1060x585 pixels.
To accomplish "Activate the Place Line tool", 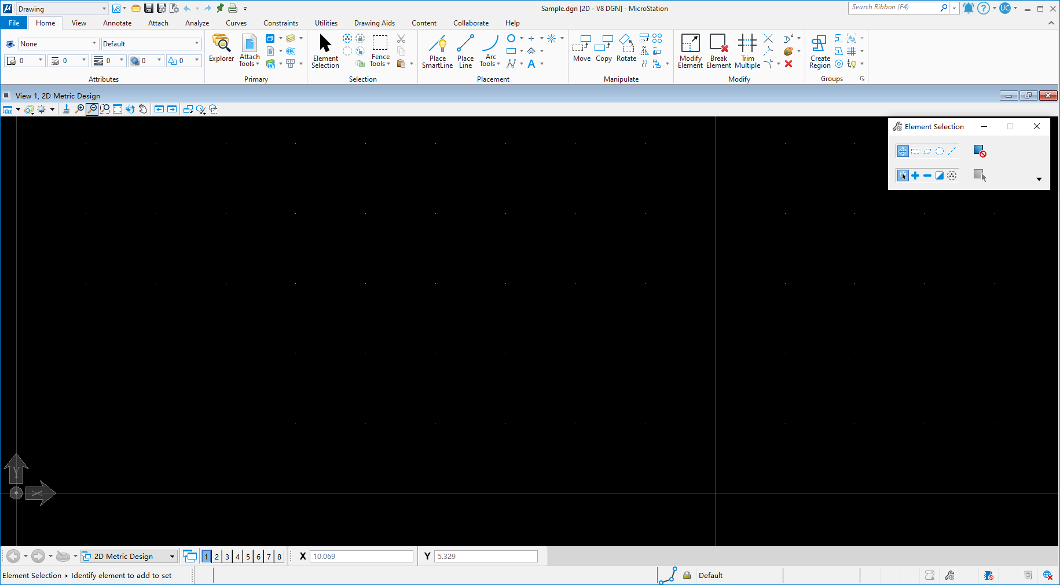I will tap(465, 51).
